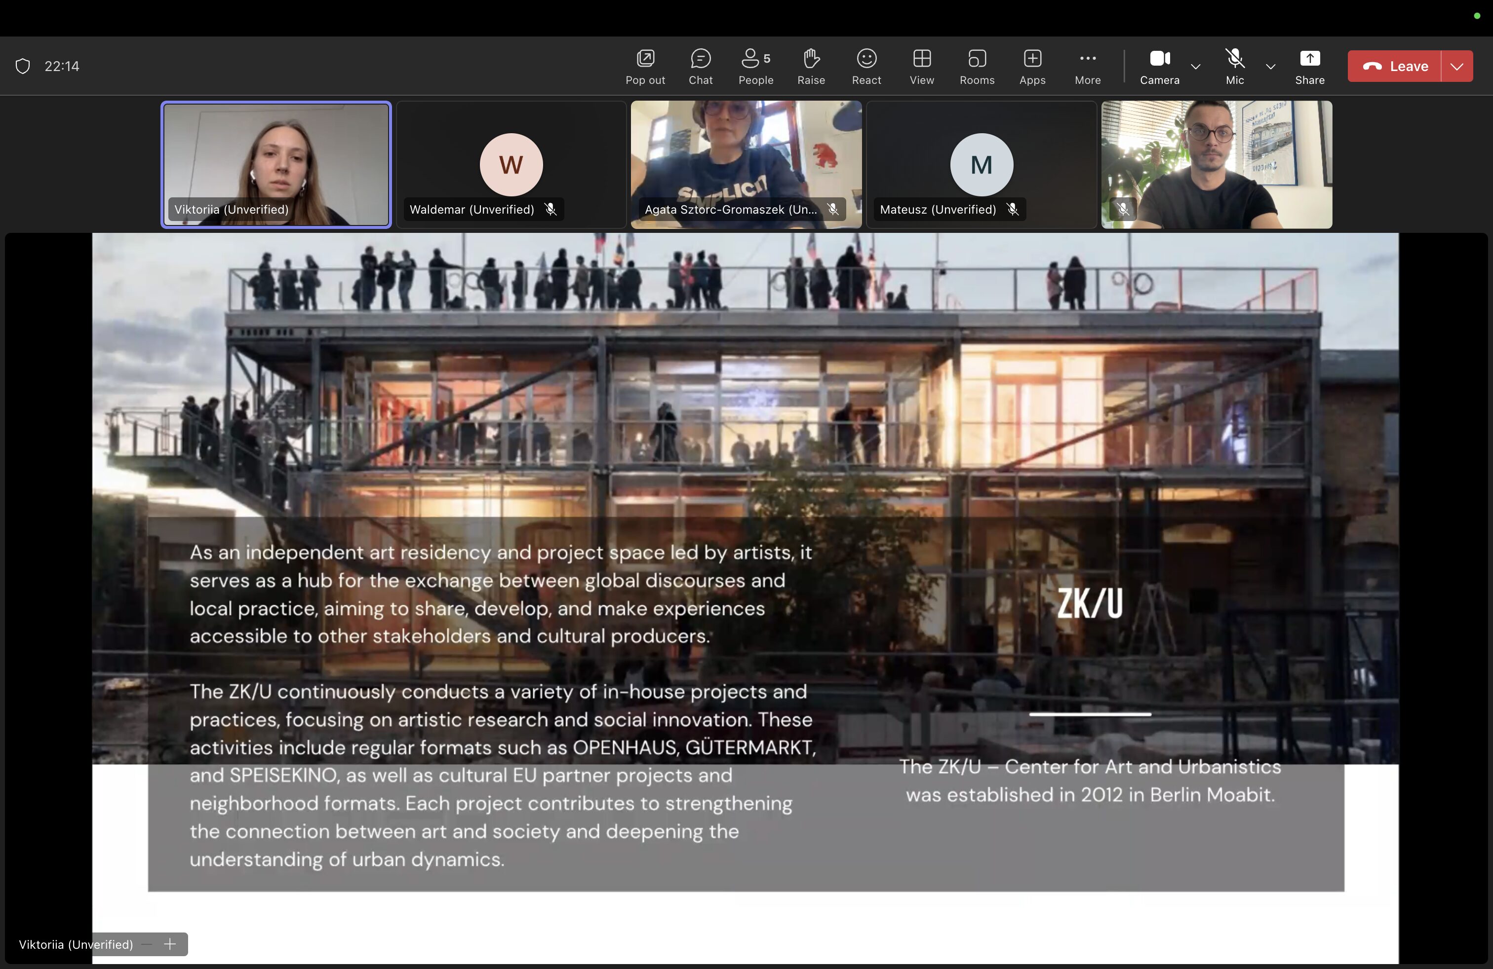Click Mateusz's muted microphone icon

pyautogui.click(x=1012, y=209)
